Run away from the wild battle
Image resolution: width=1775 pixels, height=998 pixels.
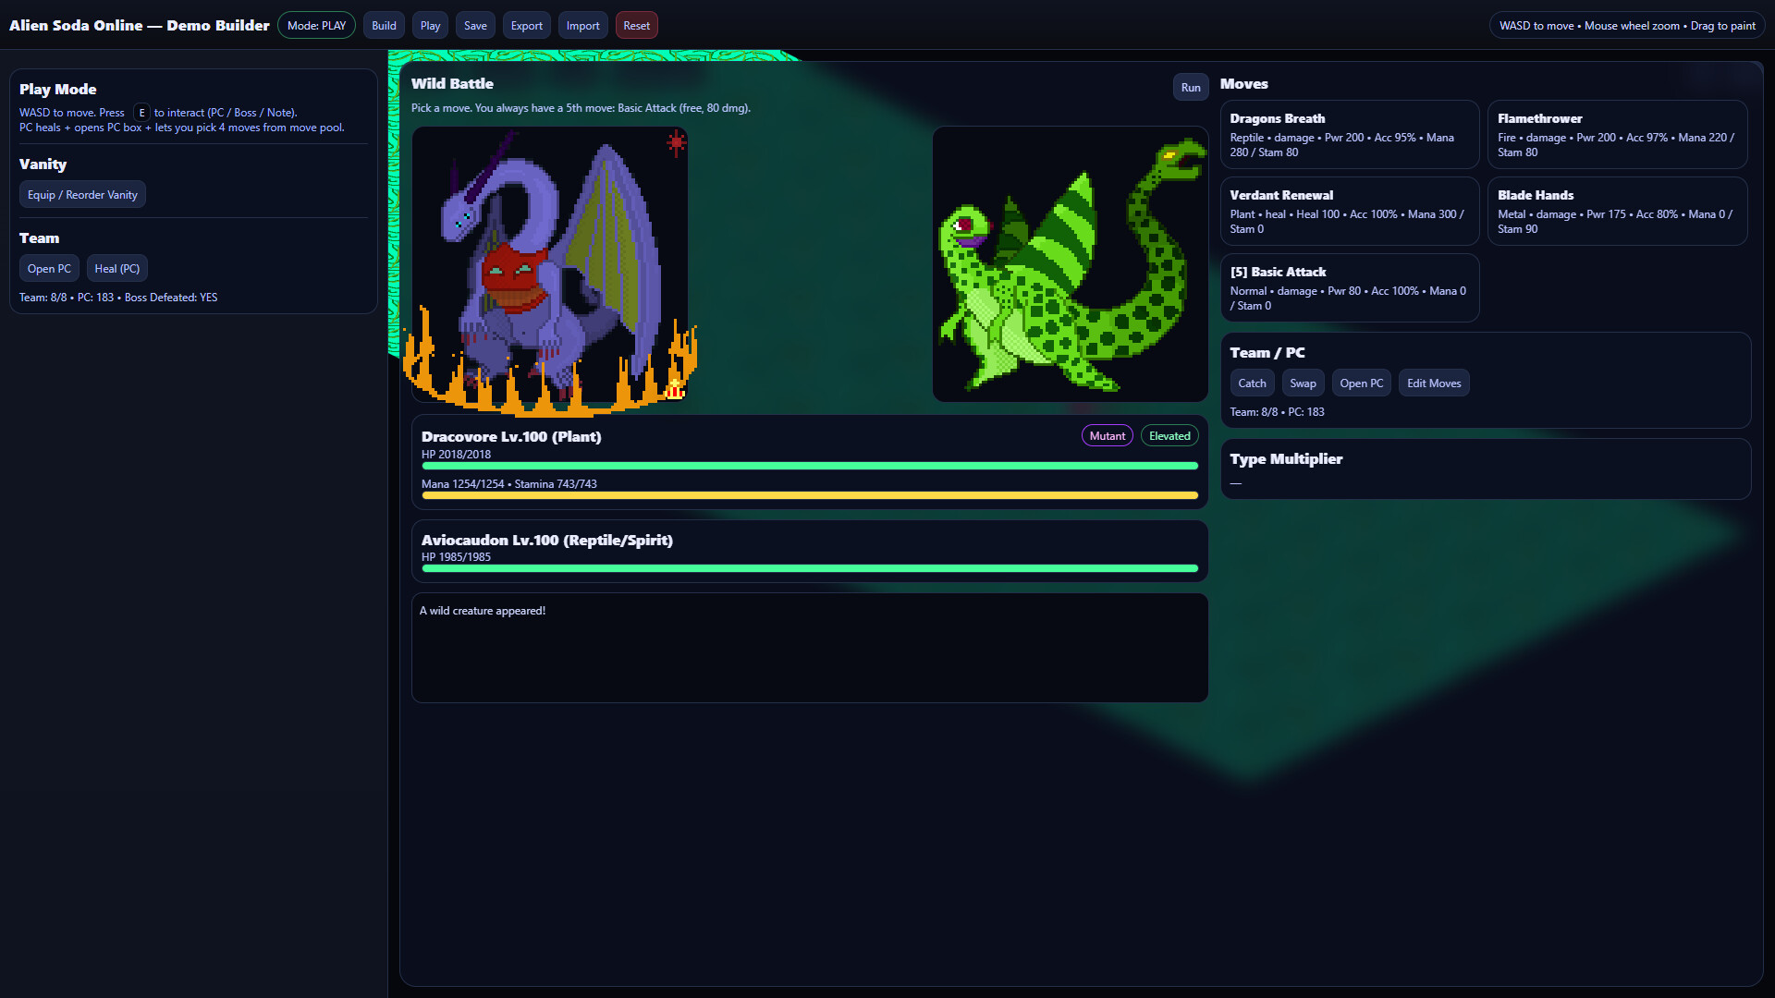click(1190, 86)
